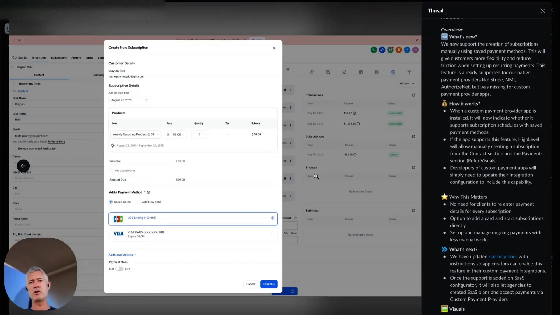Open the payments dollar icon tab
The height and width of the screenshot is (315, 560).
393,72
